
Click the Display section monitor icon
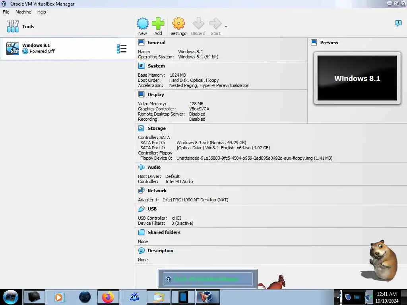pyautogui.click(x=141, y=95)
